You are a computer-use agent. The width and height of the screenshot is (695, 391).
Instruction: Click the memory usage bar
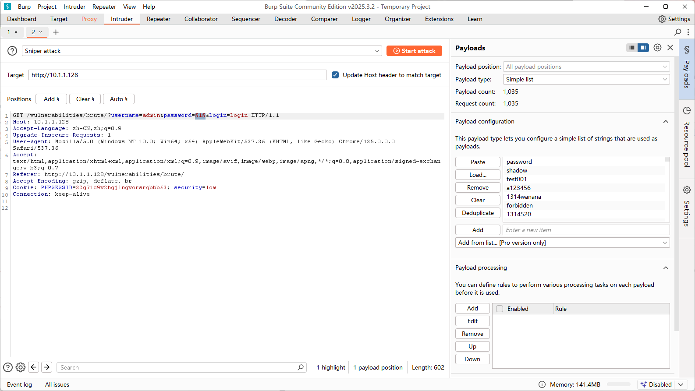[x=618, y=384]
